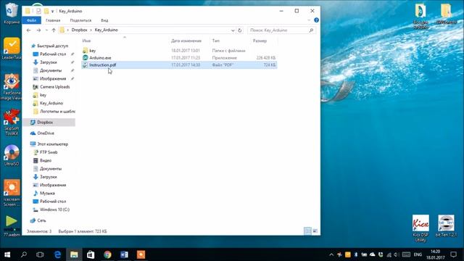
Task: Open recent locations dropdown arrow
Action: tap(46, 30)
